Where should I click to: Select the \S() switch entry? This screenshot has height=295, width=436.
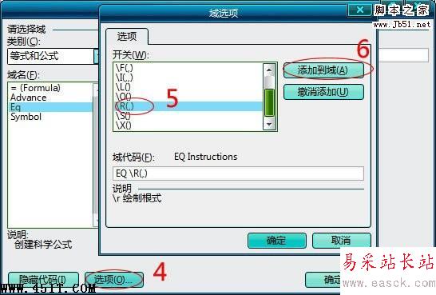click(x=188, y=116)
